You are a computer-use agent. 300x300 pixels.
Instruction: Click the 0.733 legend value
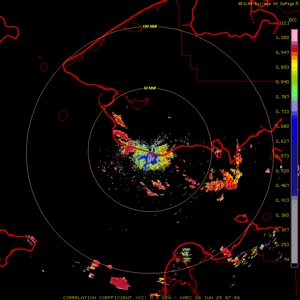coord(282,112)
